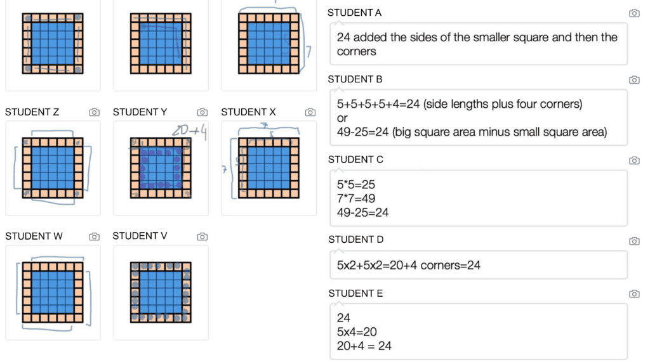Select Student D's corners response box

tap(479, 265)
